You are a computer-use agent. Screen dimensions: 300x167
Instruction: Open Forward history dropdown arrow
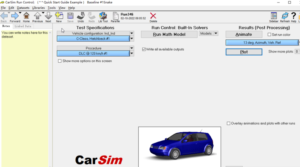tap(20, 13)
